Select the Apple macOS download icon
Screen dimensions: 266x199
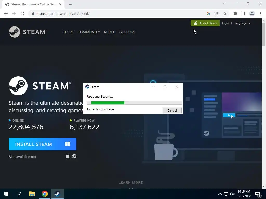[x=68, y=156]
